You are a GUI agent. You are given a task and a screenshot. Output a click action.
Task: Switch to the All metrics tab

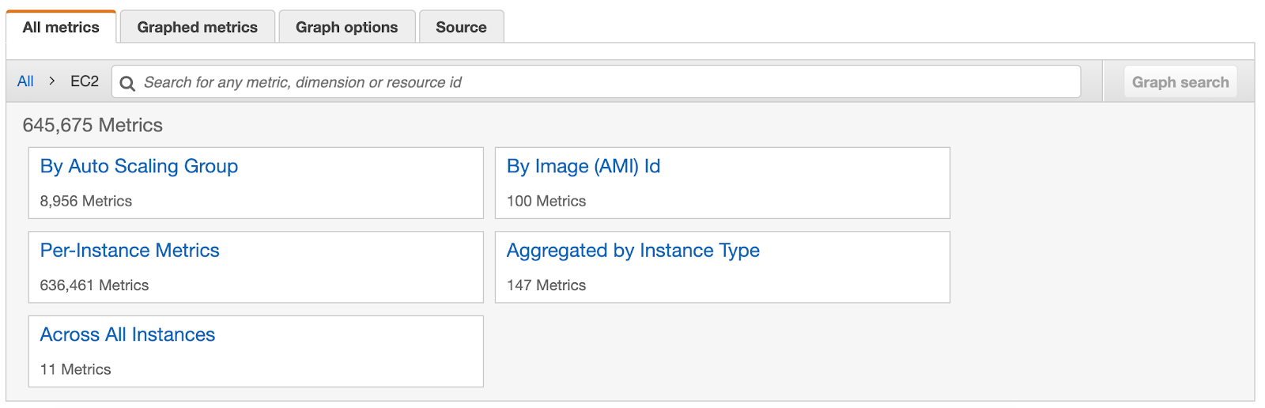click(61, 27)
